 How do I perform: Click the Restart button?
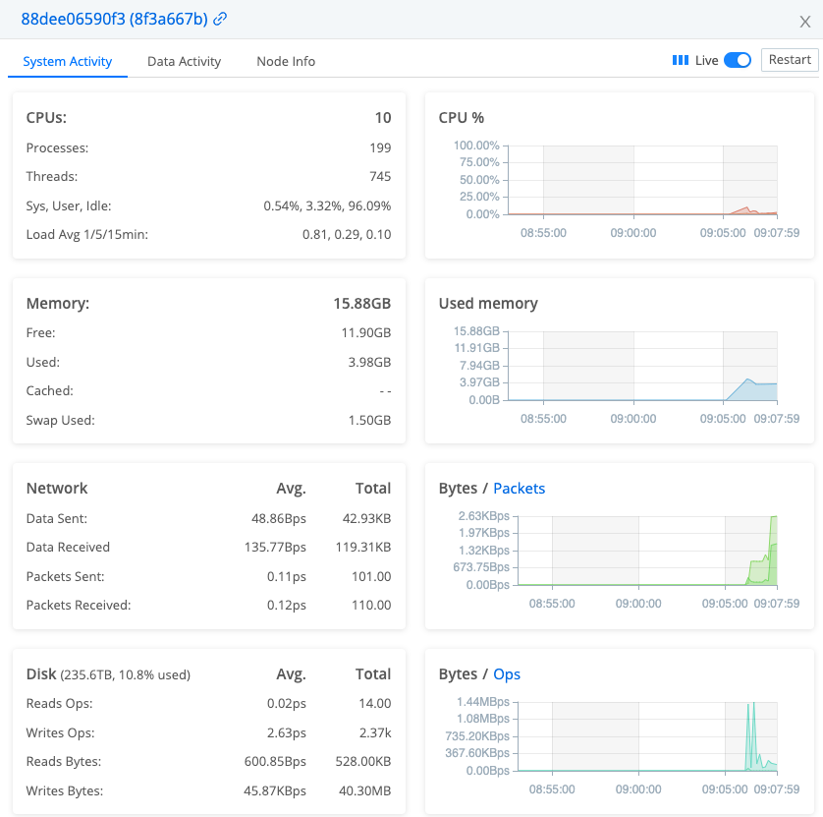point(790,59)
